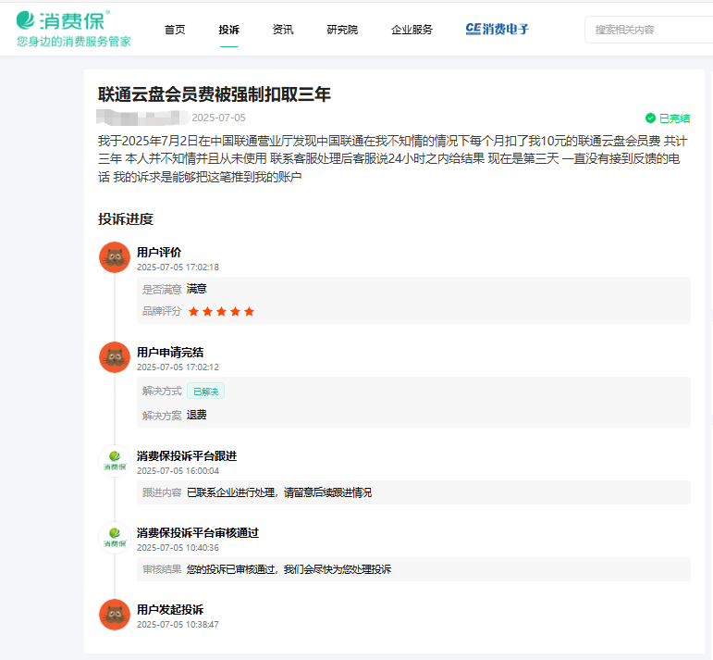Click the 消费保 avatar beside 消费保投诉平台审核通过
Screen dimensions: 713x660
[115, 538]
